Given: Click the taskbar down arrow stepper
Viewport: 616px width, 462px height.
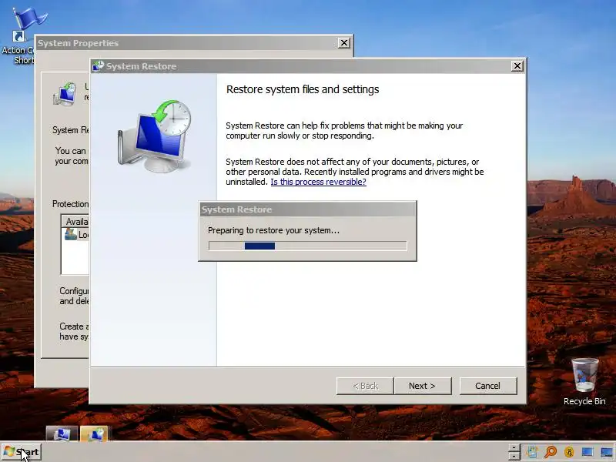Looking at the screenshot, I should click(514, 457).
